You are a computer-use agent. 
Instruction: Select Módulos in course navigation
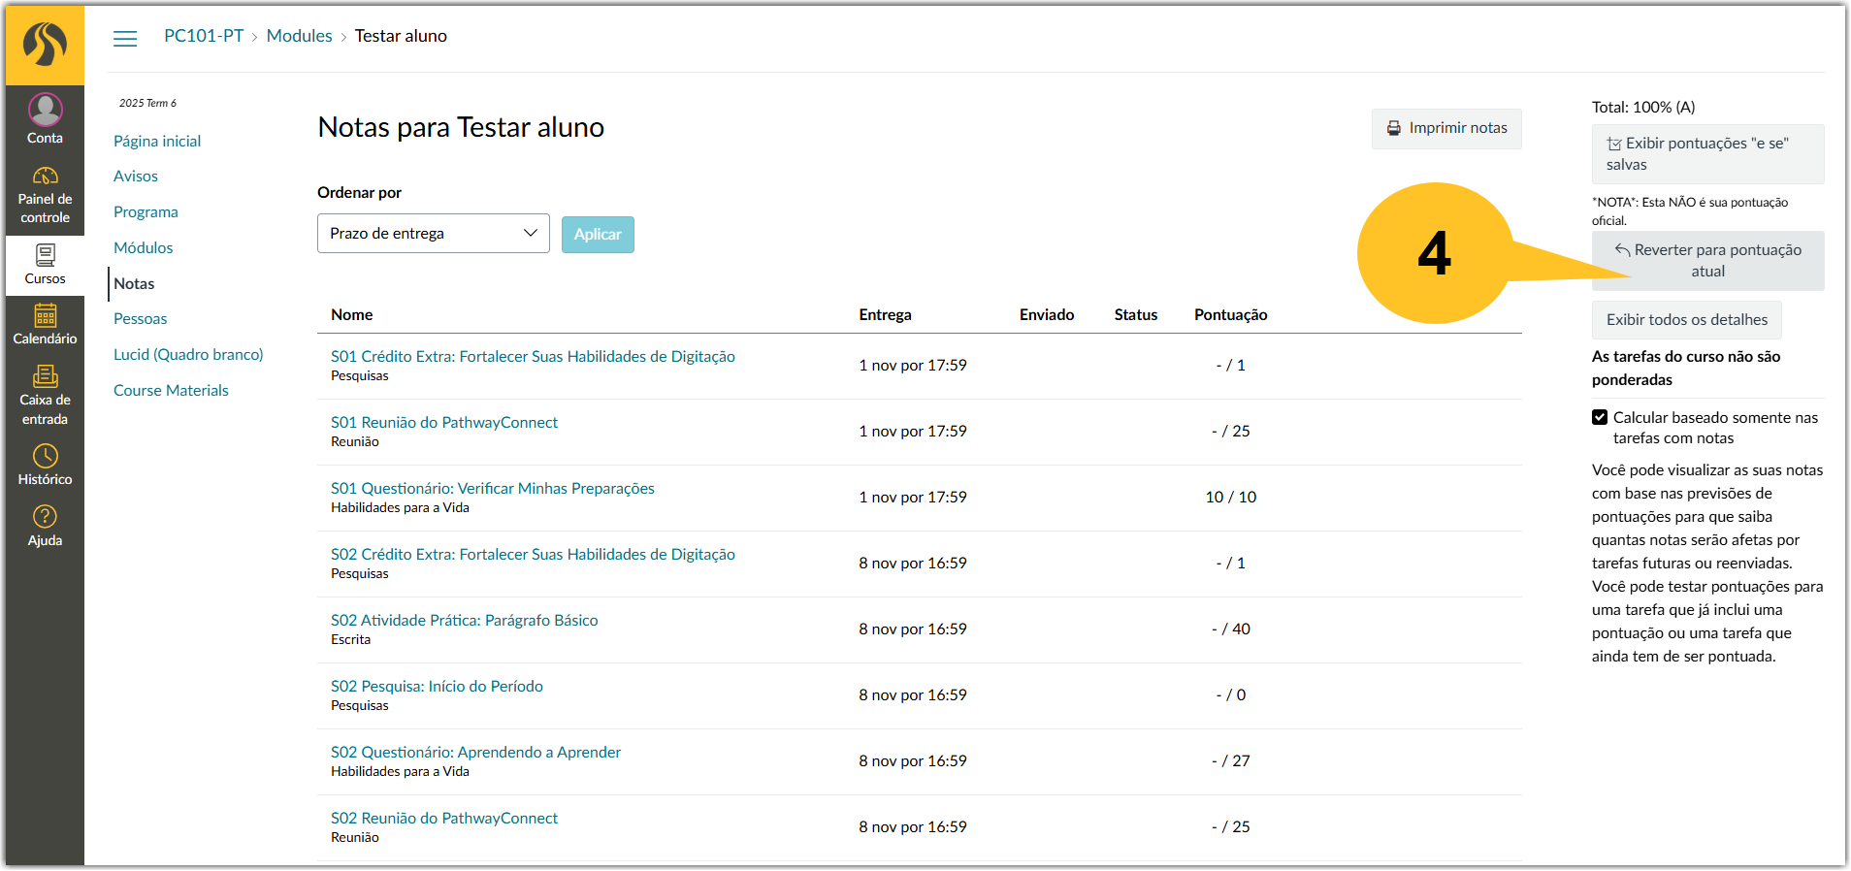144,248
